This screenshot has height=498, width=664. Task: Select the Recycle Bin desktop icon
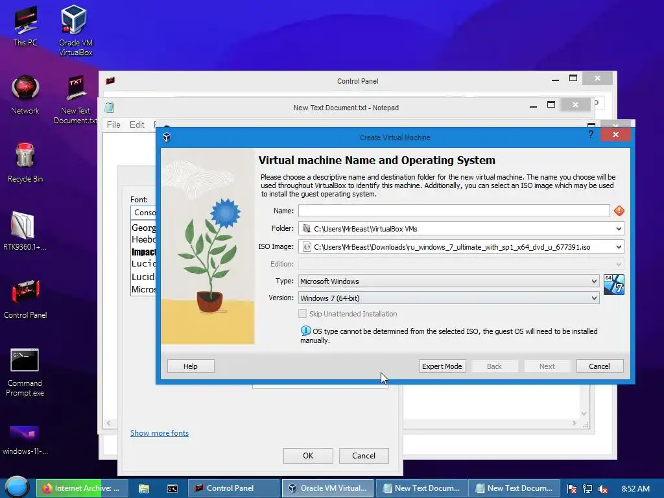coord(25,163)
